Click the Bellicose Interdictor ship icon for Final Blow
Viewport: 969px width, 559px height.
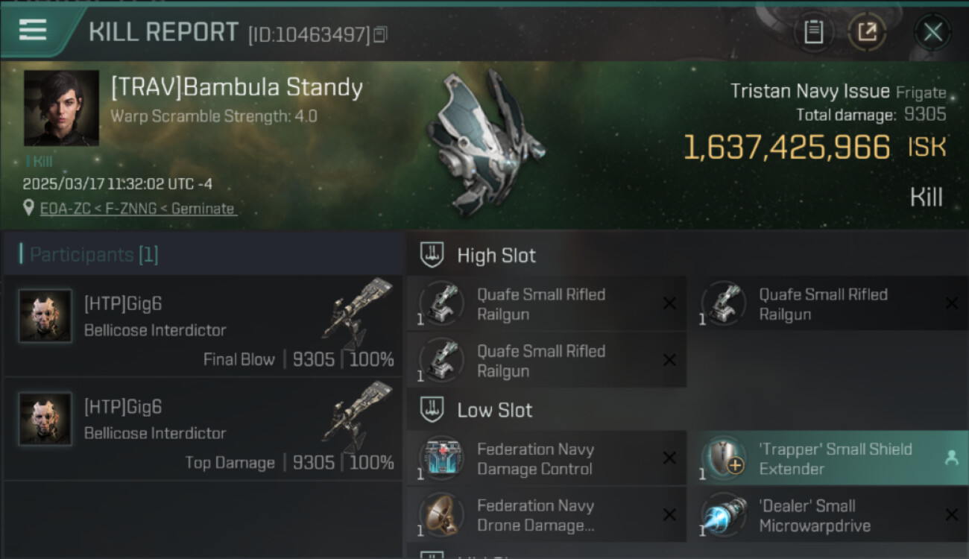tap(358, 312)
